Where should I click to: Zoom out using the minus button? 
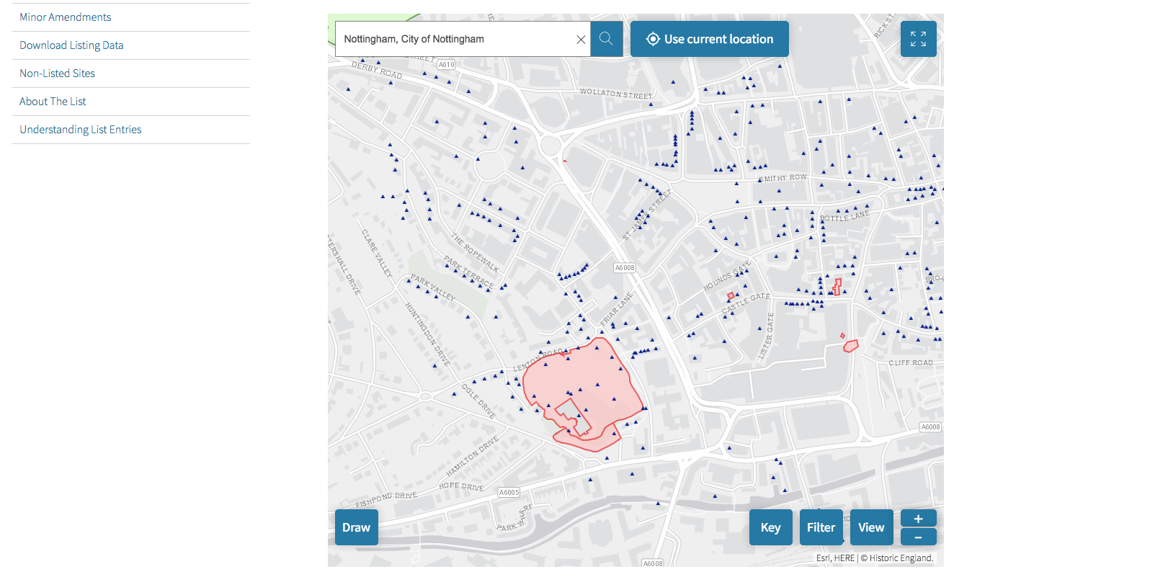[918, 537]
